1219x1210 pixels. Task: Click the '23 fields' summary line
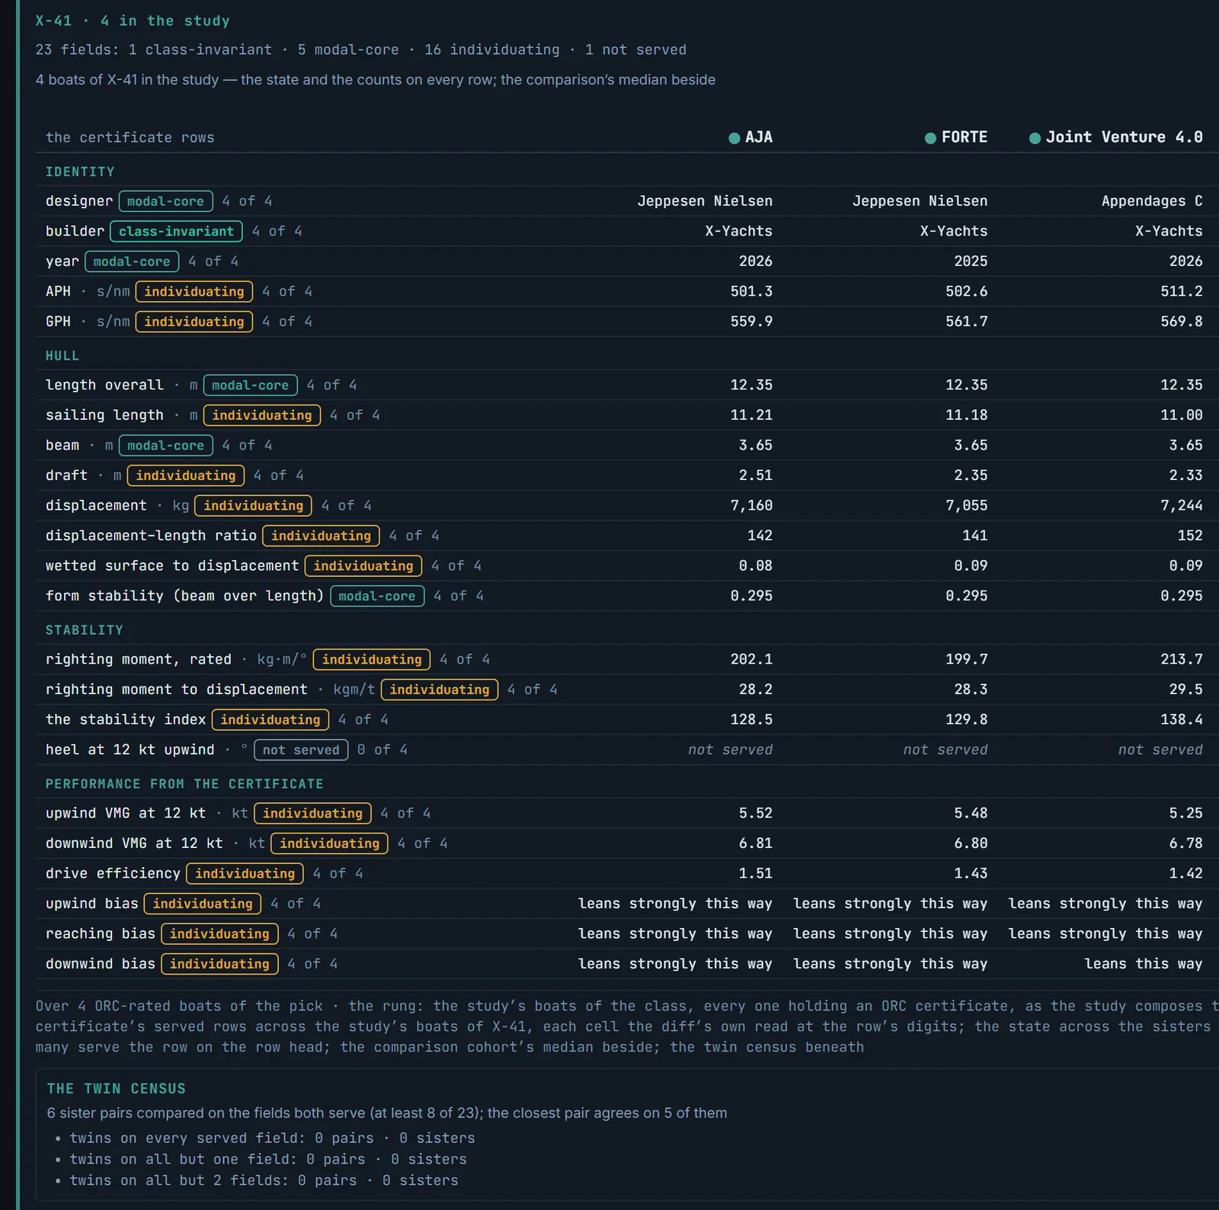coord(361,50)
